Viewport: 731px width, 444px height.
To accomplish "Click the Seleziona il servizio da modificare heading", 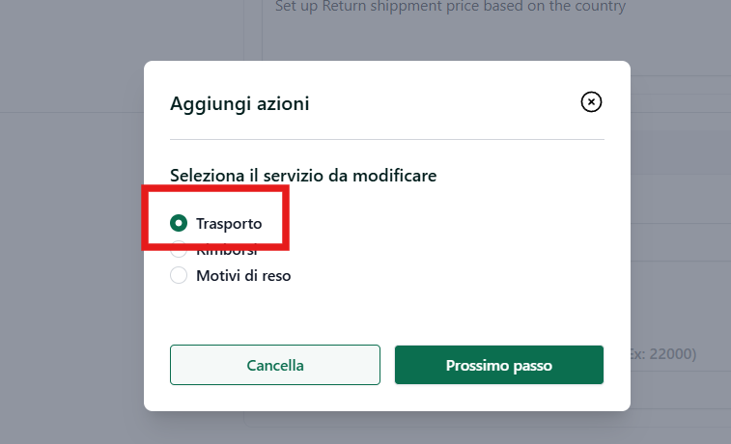I will pos(303,176).
